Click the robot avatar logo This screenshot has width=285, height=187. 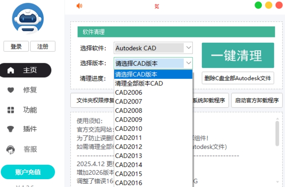28,19
